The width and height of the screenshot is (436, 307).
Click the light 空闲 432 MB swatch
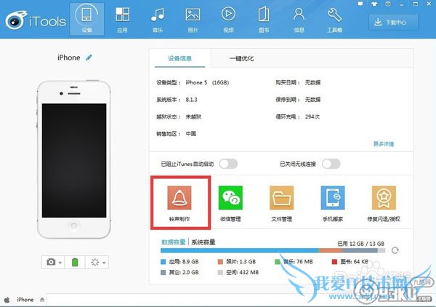[x=220, y=273]
